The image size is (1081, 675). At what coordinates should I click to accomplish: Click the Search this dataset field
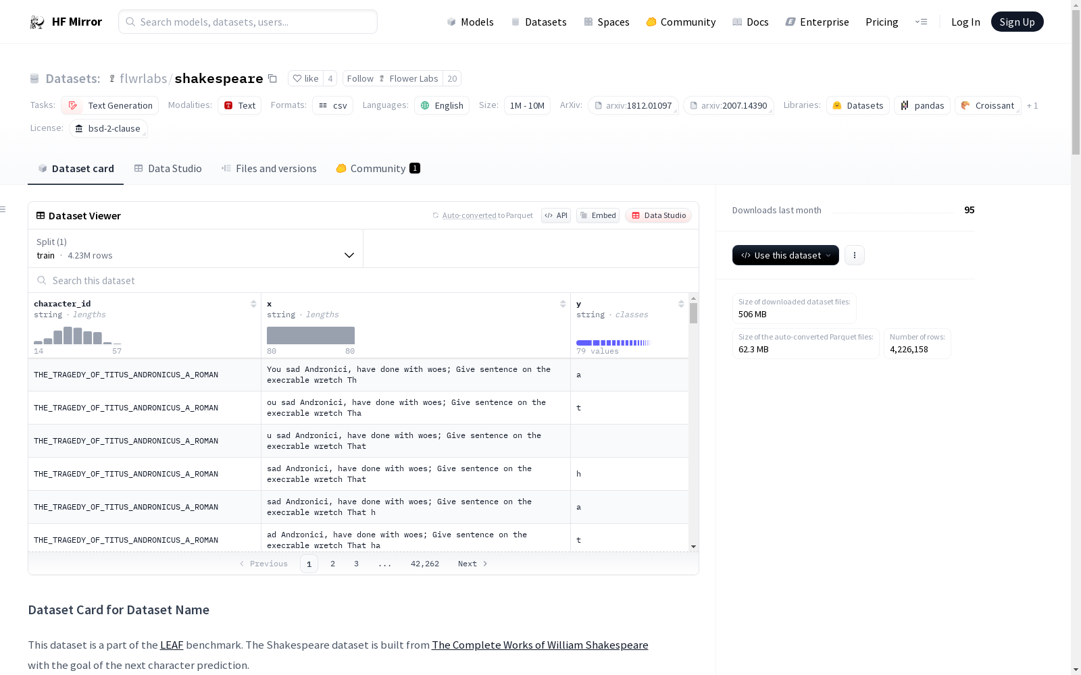click(363, 280)
